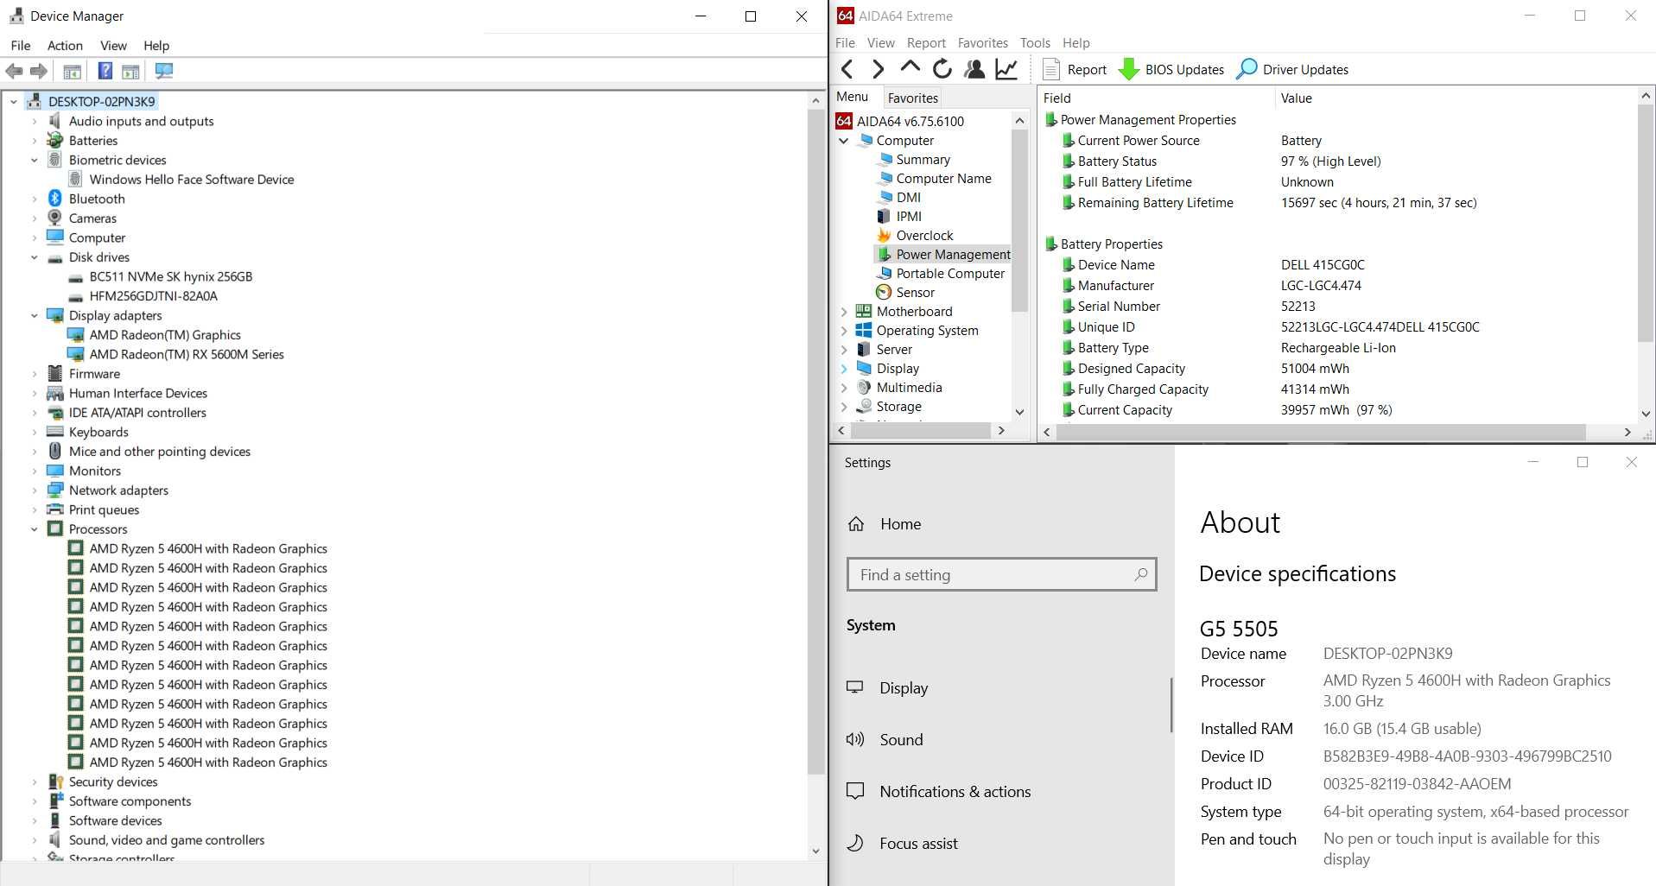The height and width of the screenshot is (886, 1656).
Task: Expand Storage node in AIDA64 tree
Action: [x=844, y=407]
